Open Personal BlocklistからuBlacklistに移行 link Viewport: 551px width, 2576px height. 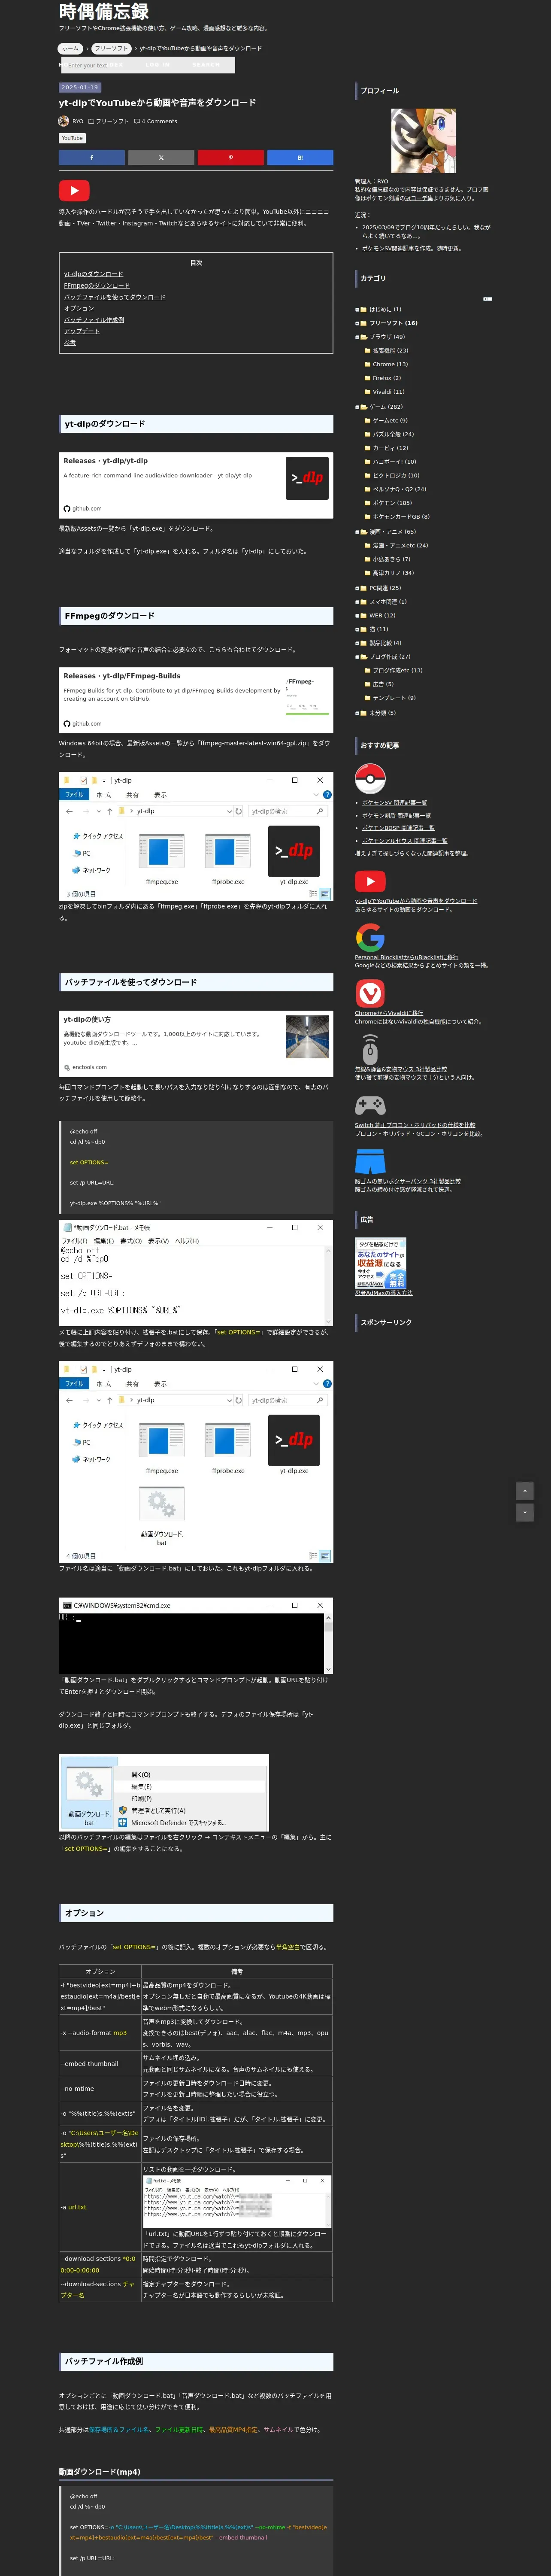click(406, 957)
